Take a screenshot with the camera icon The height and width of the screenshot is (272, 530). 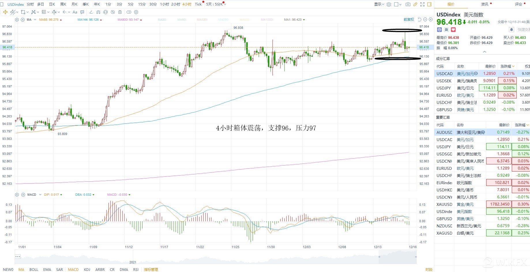[x=408, y=4]
